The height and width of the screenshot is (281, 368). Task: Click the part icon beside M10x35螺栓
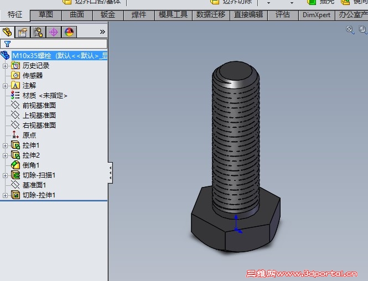(5, 55)
